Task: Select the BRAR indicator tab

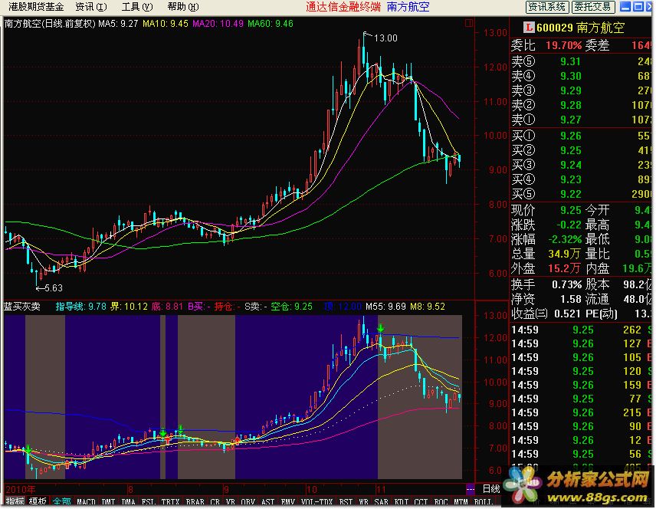Action: (195, 501)
